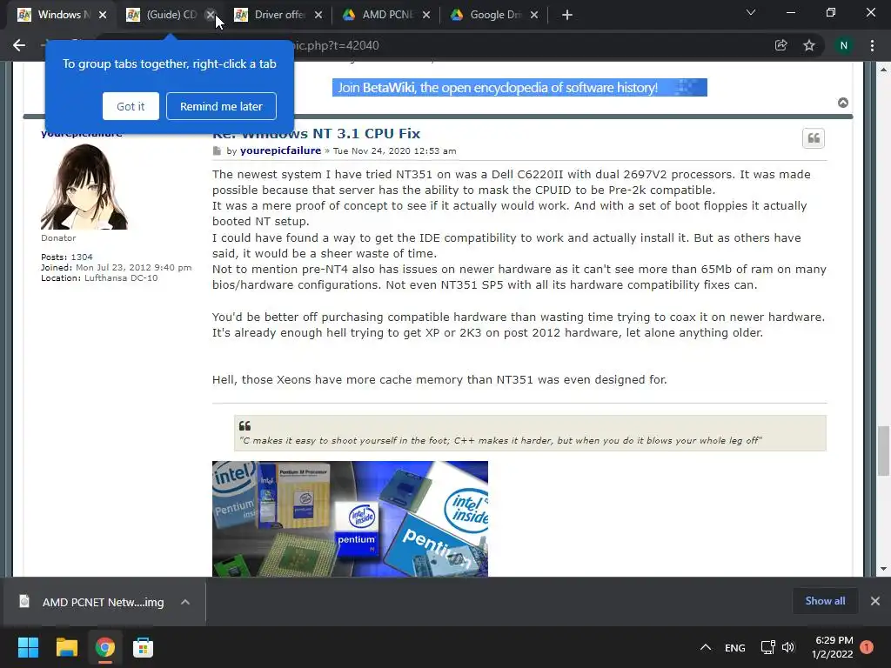Open clock showing 6:29 PM
The width and height of the screenshot is (891, 668).
pyautogui.click(x=833, y=647)
